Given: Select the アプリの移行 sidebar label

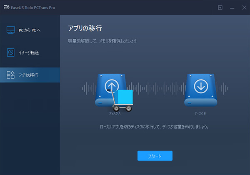Looking at the screenshot, I should tap(28, 75).
